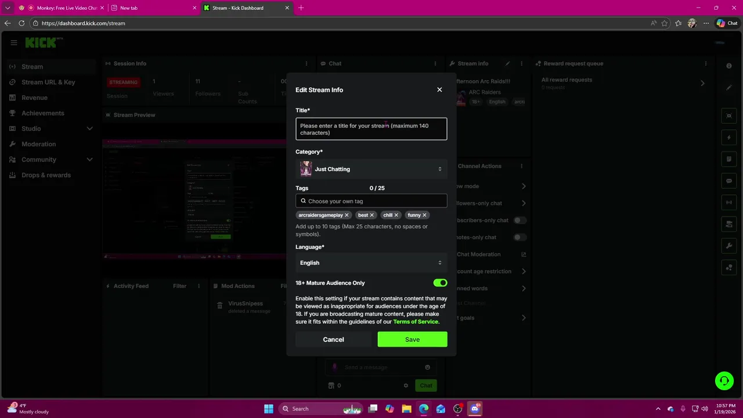This screenshot has height=418, width=743.
Task: Open Stream info panel three-dot menu
Action: [521, 63]
